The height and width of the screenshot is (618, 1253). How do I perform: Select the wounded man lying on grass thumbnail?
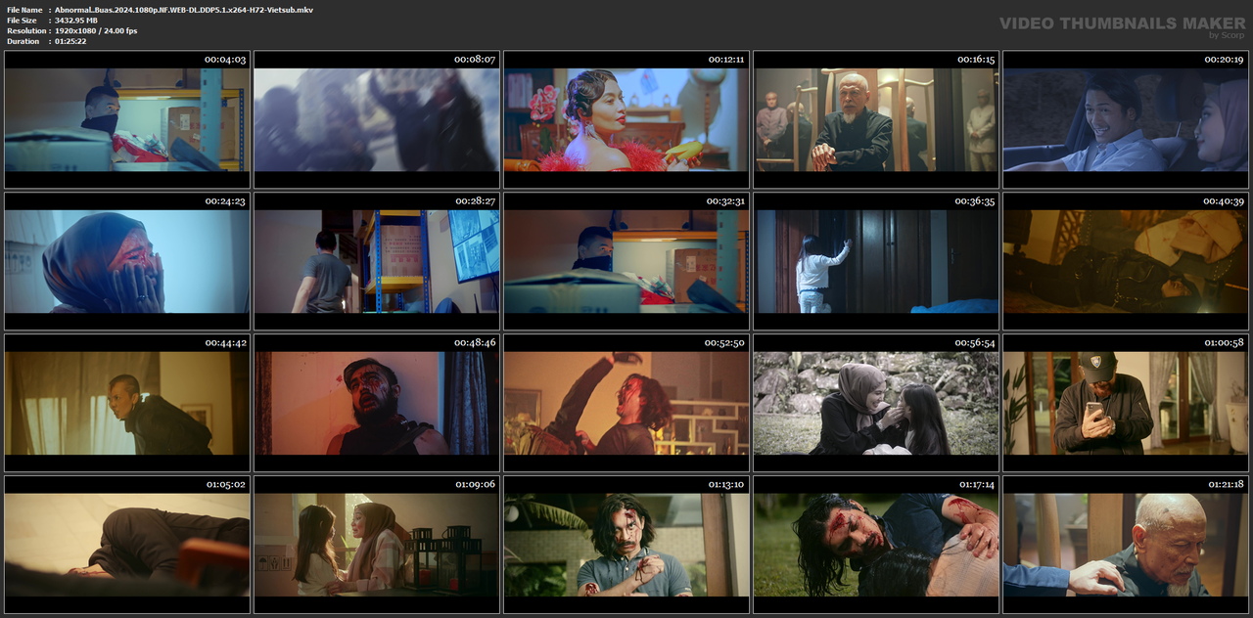pyautogui.click(x=876, y=545)
